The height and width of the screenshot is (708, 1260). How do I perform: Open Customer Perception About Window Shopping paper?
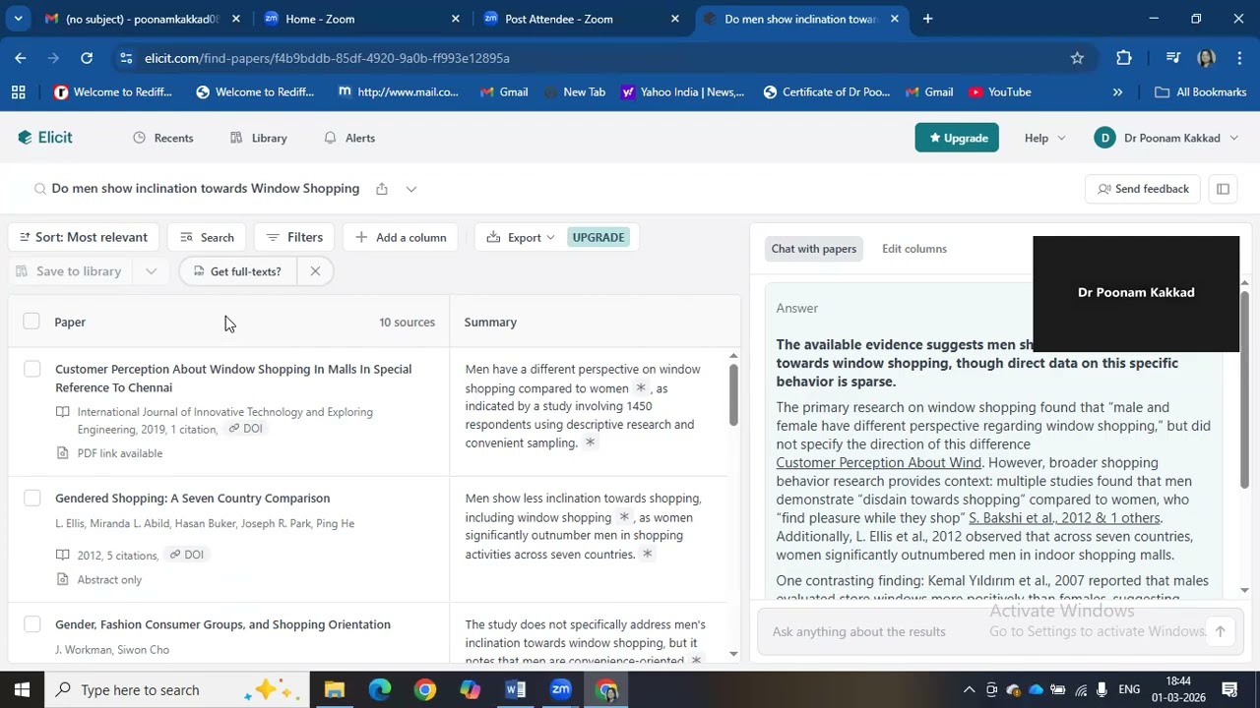[x=233, y=379]
